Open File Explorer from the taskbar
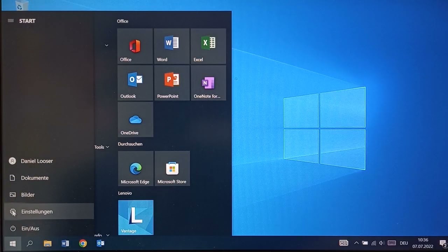The image size is (448, 252). pyautogui.click(x=48, y=244)
